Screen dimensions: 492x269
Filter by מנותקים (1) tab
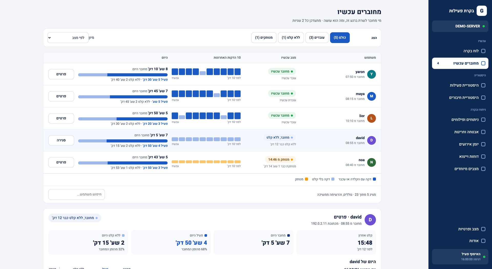264,38
